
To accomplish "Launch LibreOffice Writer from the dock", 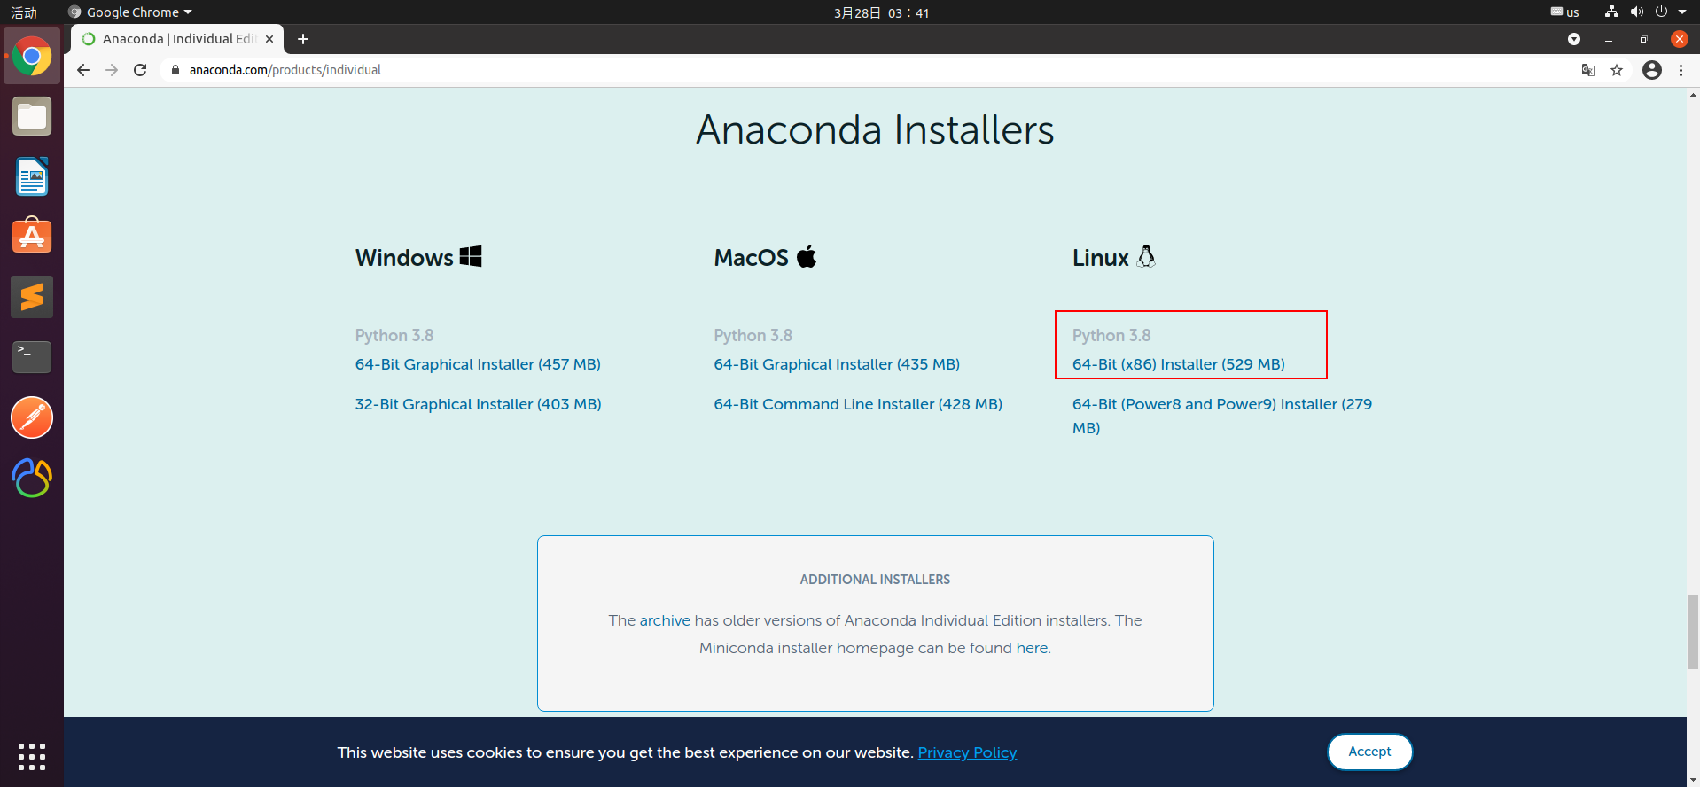I will coord(32,176).
